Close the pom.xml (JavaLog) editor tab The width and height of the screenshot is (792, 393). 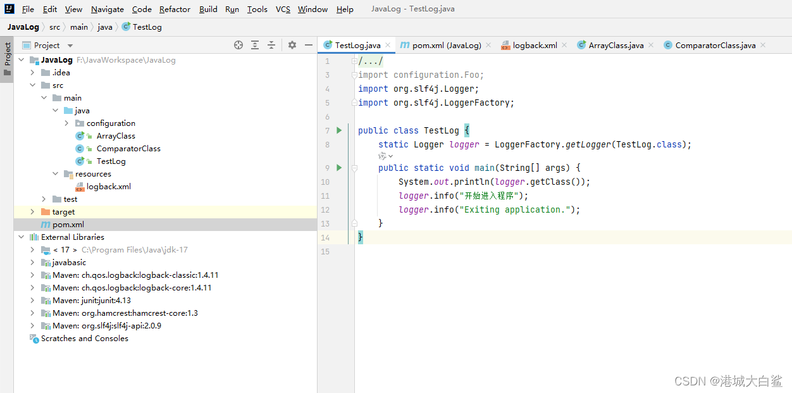[x=488, y=45]
